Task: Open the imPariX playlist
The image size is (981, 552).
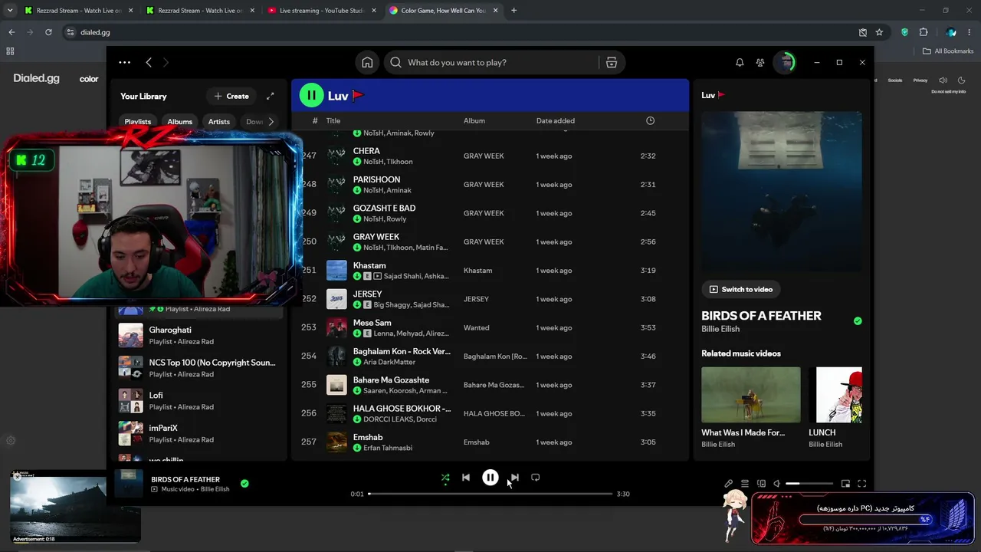Action: tap(198, 433)
